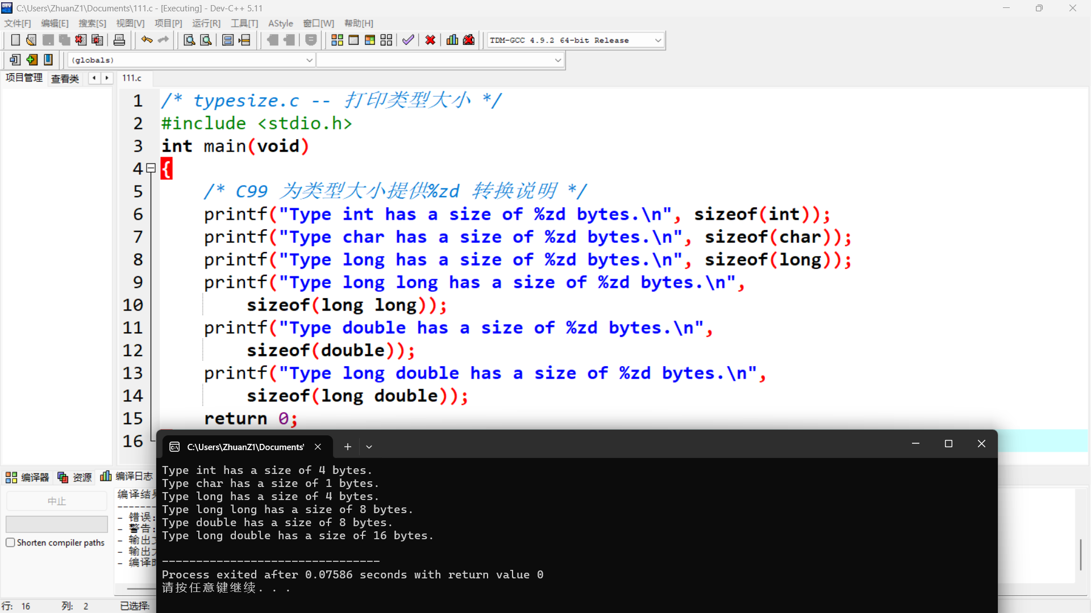Add a new terminal tab with plus
Screen dimensions: 1091x613
click(348, 447)
